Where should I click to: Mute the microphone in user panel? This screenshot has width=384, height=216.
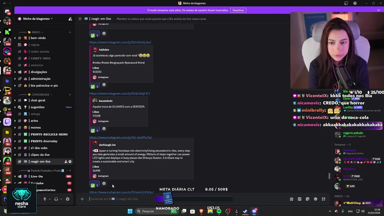[x=45, y=199]
